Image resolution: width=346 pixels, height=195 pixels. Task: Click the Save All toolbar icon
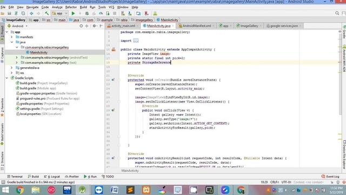pos(9,14)
